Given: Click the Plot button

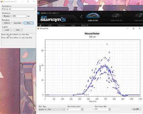Looking at the screenshot, I should (29, 23).
